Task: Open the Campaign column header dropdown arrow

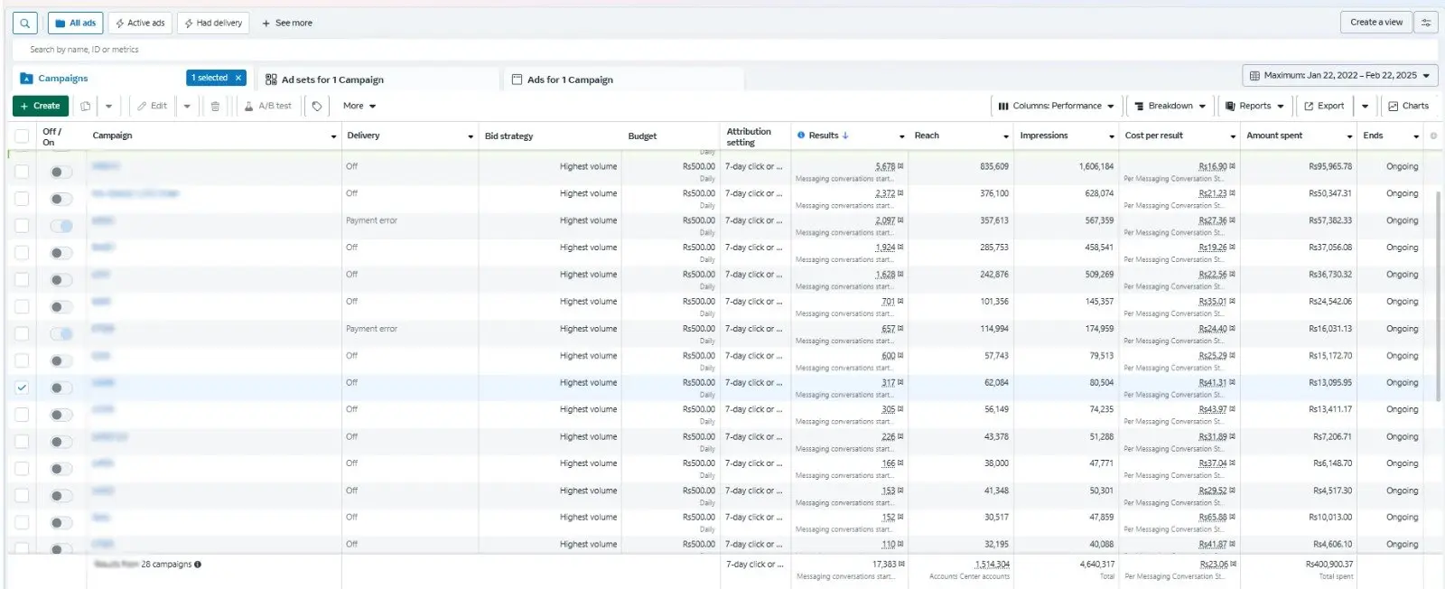Action: pos(334,136)
